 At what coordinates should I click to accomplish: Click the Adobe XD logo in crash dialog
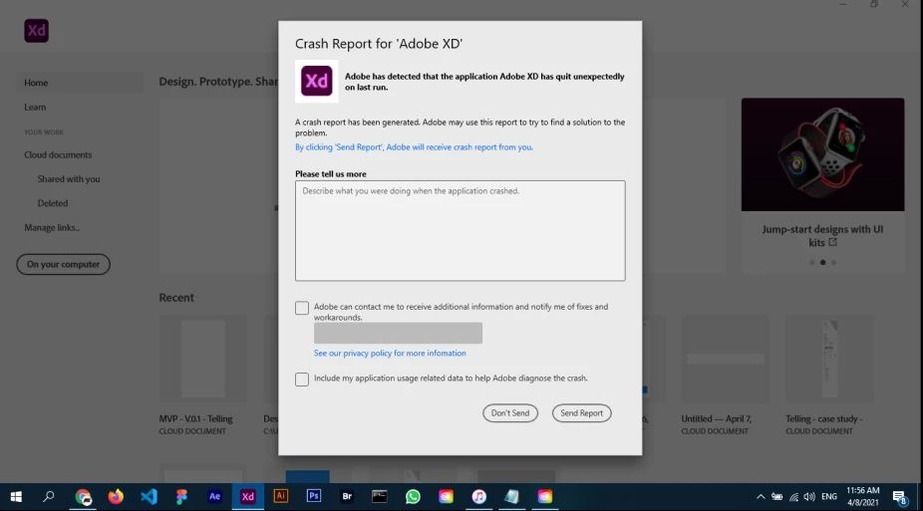317,81
